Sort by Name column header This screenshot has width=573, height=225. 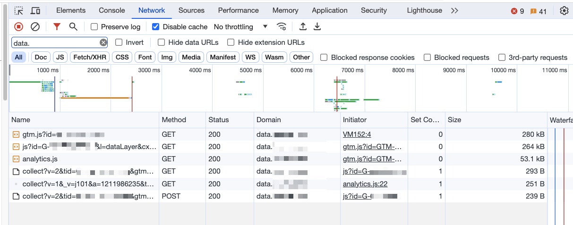point(84,120)
